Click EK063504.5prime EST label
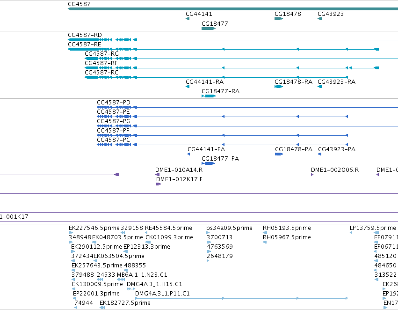Screen dimensions: 398x310 119,256
